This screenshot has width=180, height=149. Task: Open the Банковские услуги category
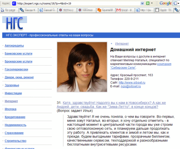click(x=19, y=53)
